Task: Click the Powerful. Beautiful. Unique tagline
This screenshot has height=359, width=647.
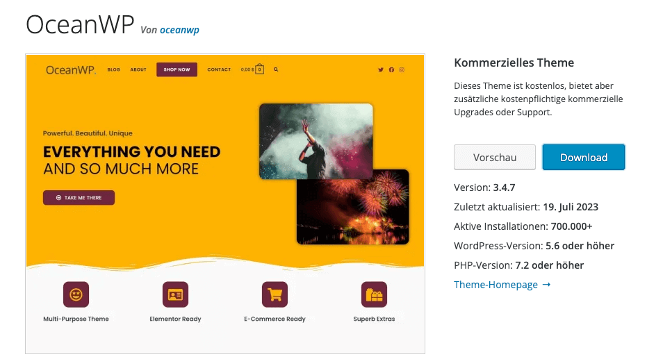Action: pyautogui.click(x=88, y=133)
